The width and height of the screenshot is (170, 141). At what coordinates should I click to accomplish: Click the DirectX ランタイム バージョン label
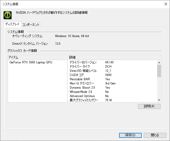click(30, 44)
